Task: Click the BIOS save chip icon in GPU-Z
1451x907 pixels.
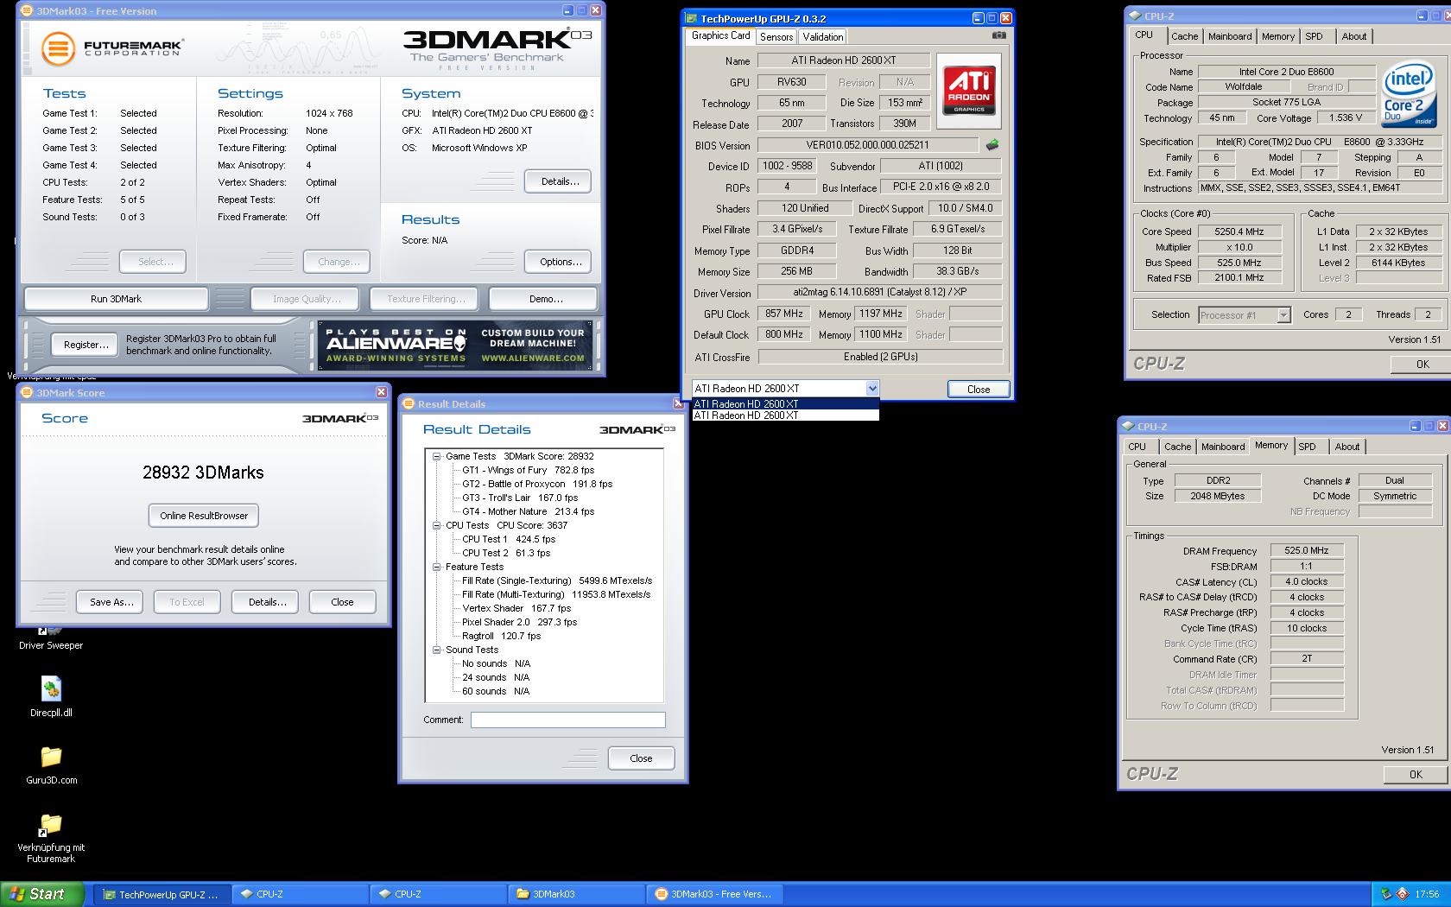Action: 992,145
